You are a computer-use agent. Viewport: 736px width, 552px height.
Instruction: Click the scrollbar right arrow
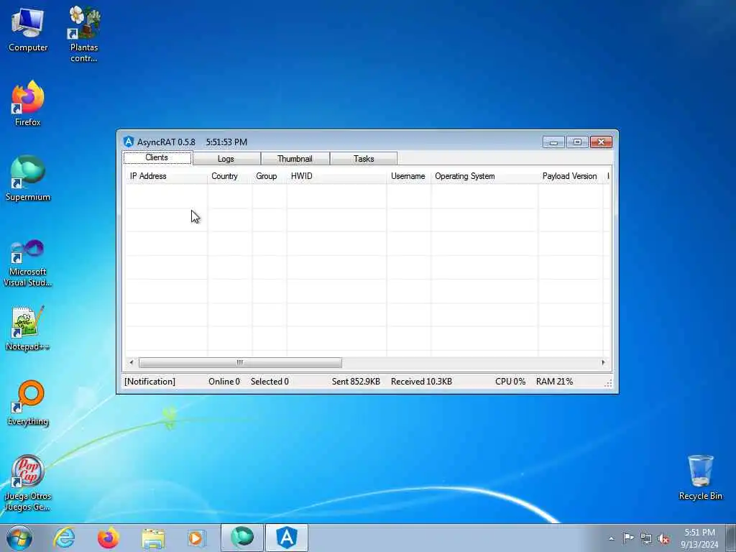604,362
